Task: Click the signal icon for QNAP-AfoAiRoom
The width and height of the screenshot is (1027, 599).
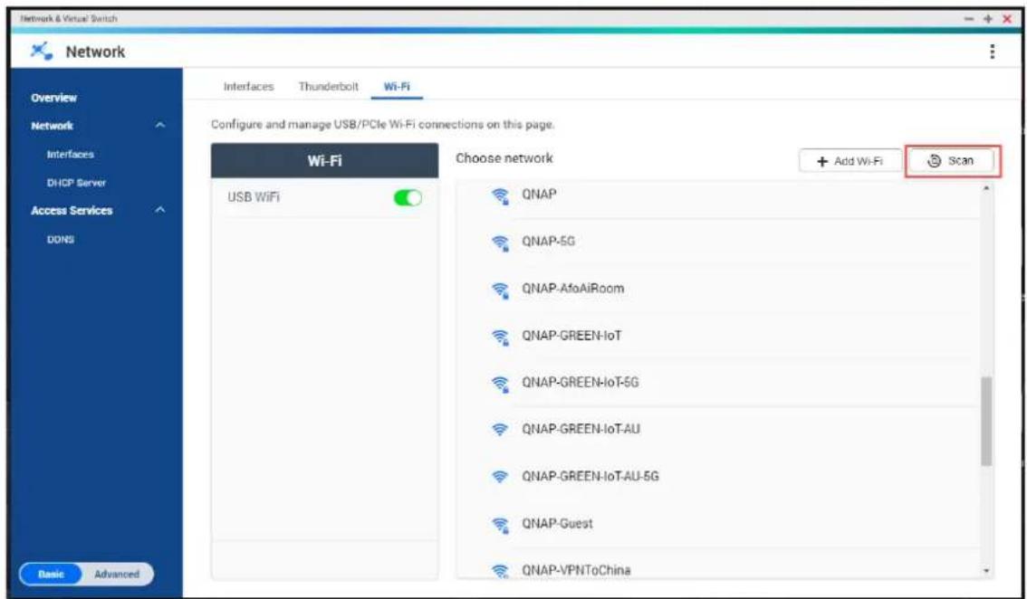Action: click(501, 290)
